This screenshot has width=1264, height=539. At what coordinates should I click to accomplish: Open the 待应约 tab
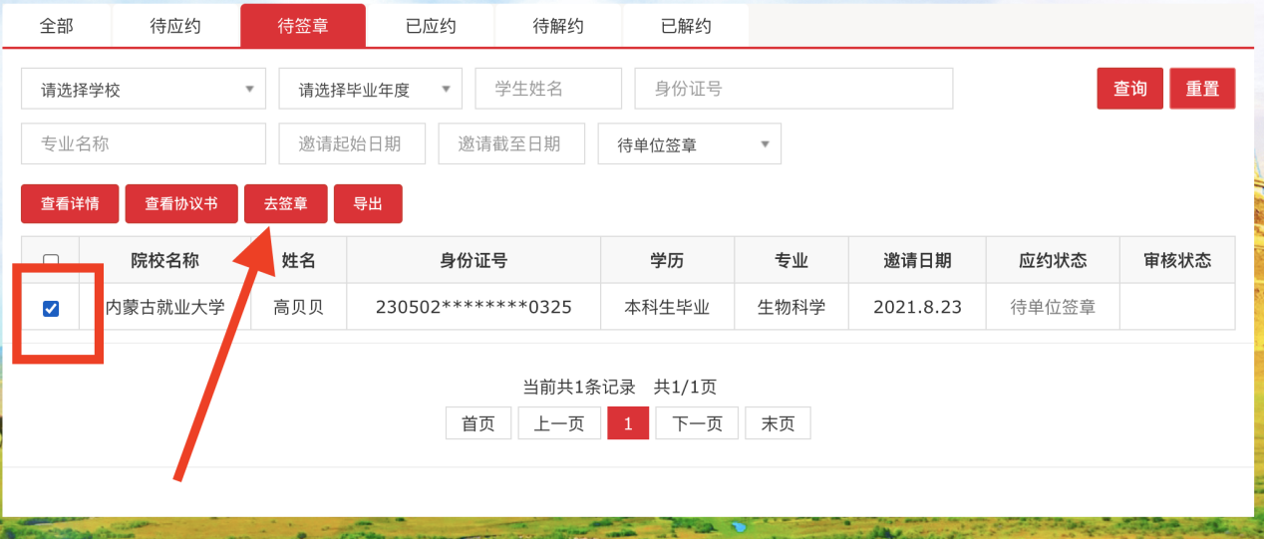click(x=175, y=26)
